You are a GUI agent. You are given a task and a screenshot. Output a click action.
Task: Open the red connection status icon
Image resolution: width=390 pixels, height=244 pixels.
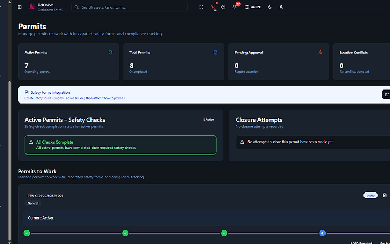point(213,7)
